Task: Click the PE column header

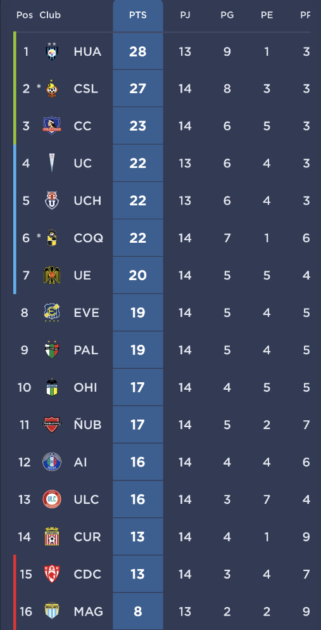Action: (267, 15)
